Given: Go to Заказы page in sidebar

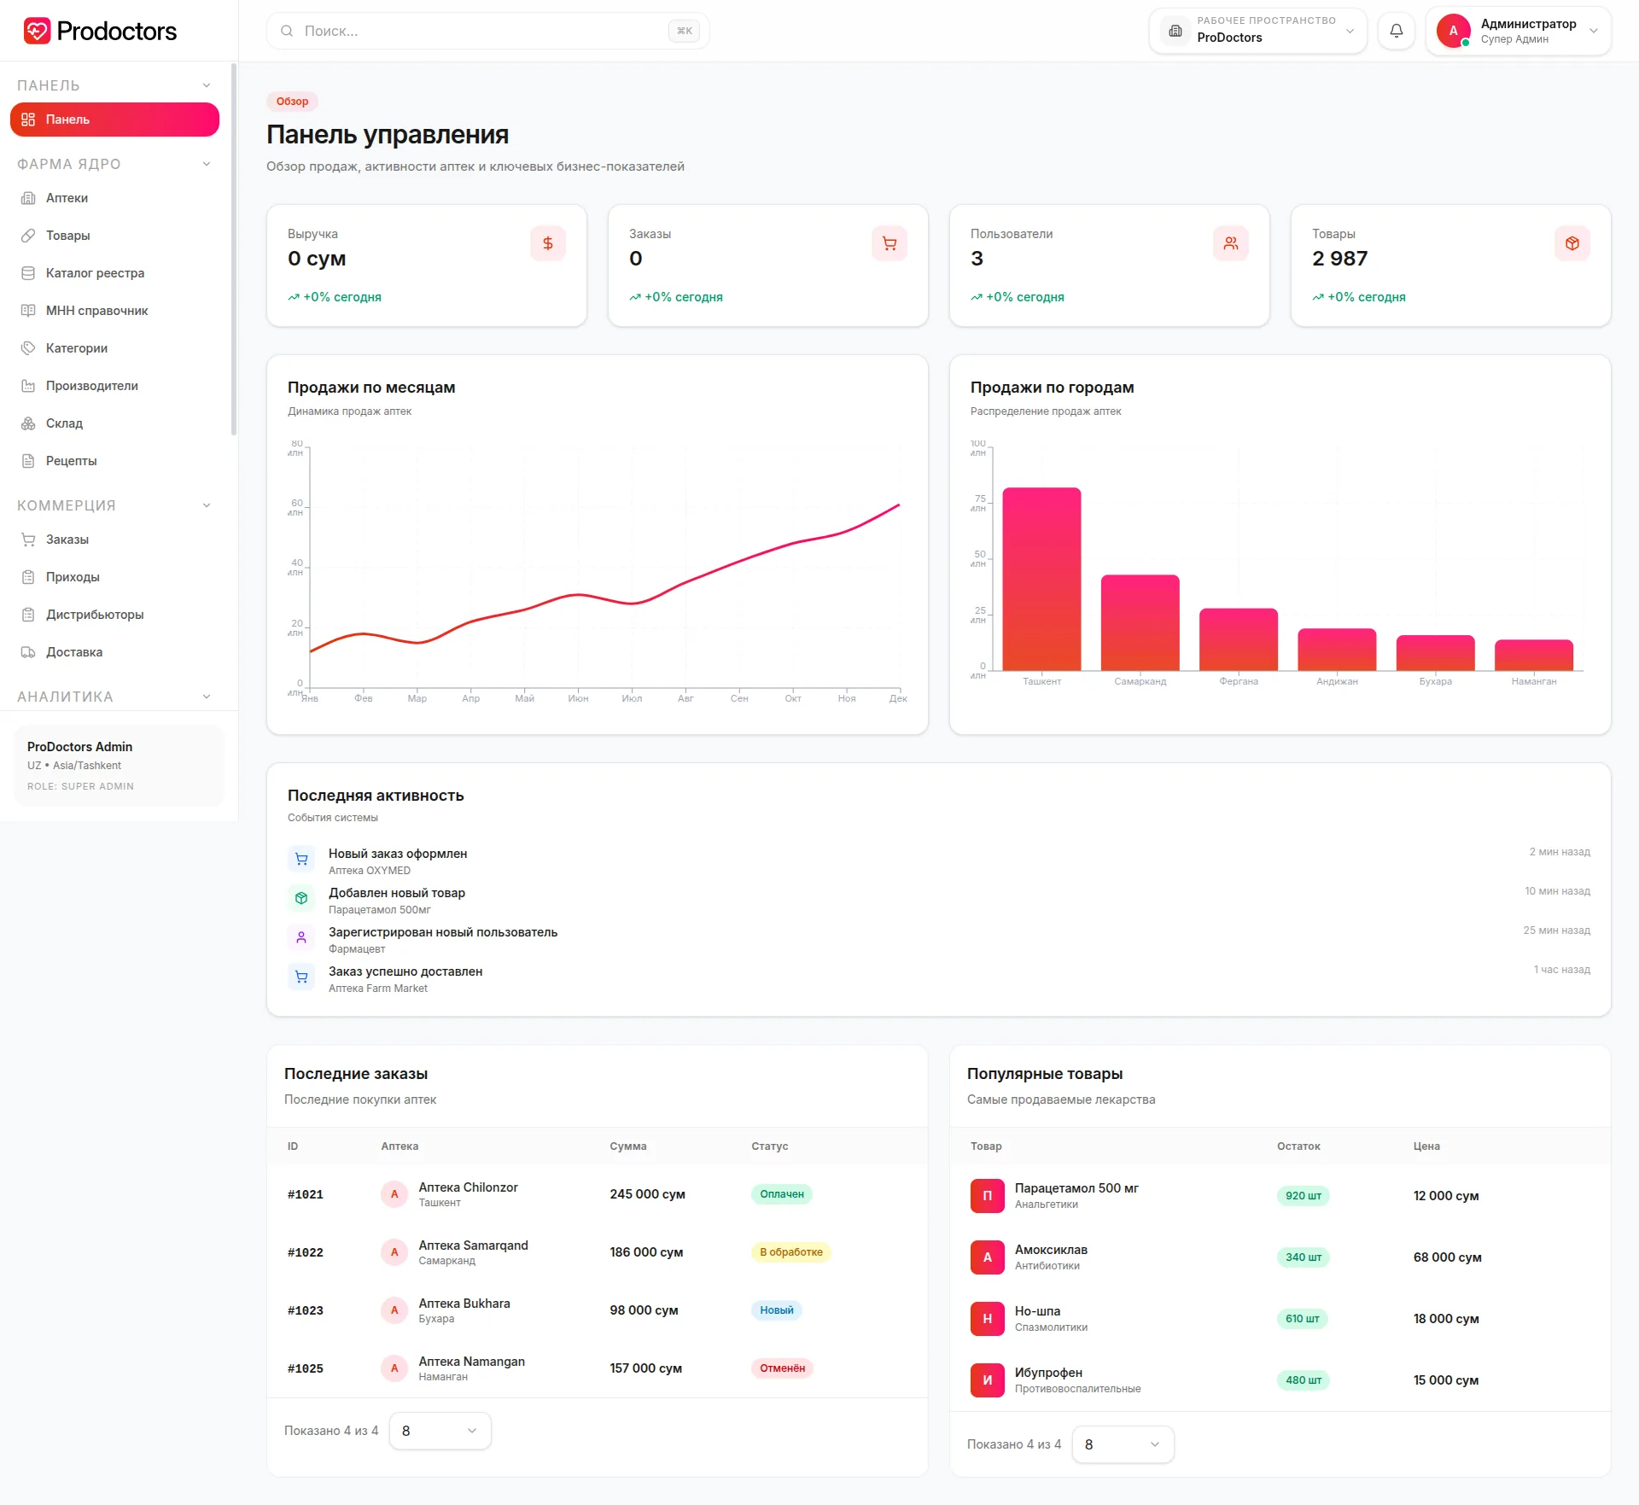Looking at the screenshot, I should pyautogui.click(x=114, y=540).
